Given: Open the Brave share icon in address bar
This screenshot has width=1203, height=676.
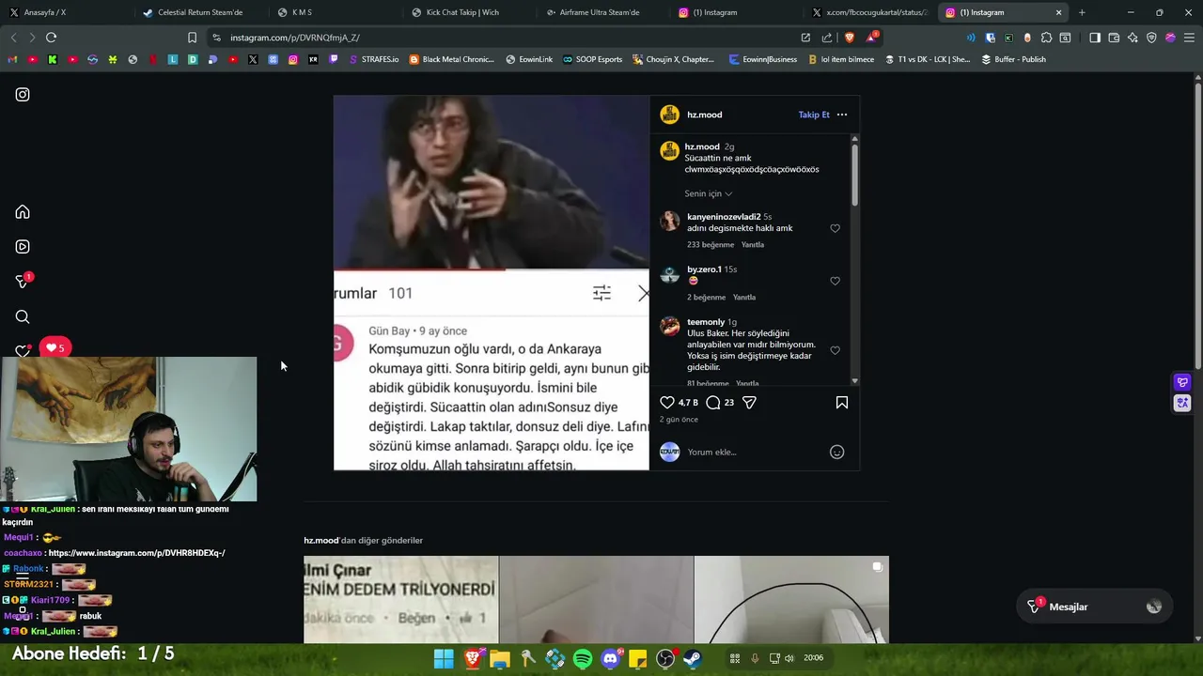Looking at the screenshot, I should (827, 38).
